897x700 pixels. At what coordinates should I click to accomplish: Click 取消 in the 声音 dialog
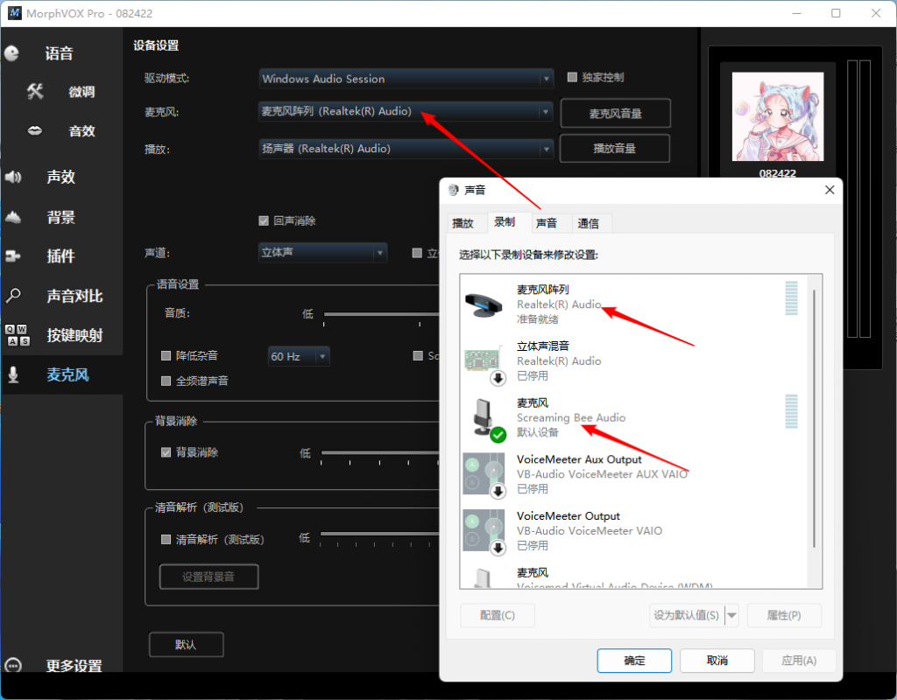pyautogui.click(x=717, y=661)
